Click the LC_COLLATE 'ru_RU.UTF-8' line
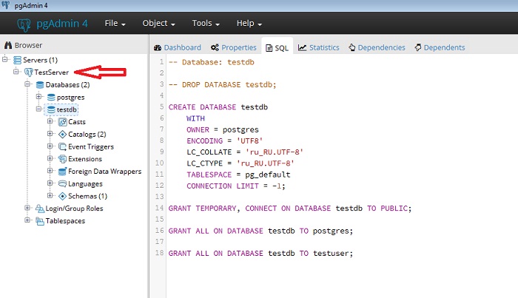This screenshot has height=298, width=518. 245,152
